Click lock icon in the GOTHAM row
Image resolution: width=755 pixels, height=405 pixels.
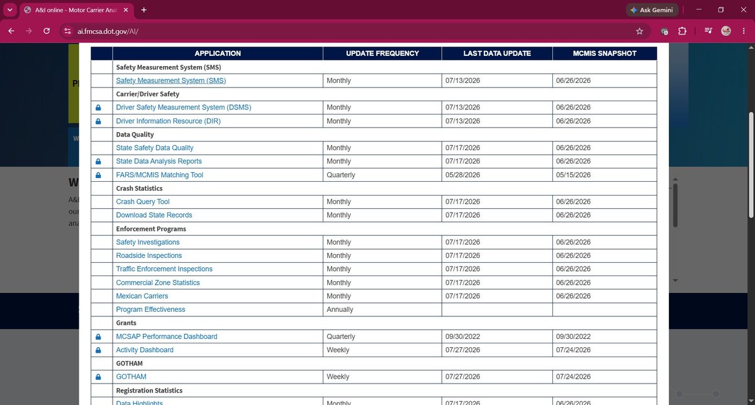pos(98,377)
